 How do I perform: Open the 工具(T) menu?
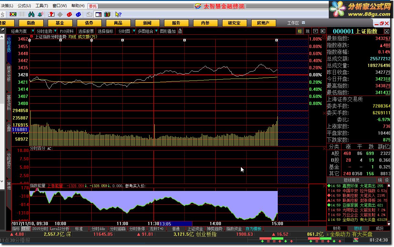(x=42, y=6)
